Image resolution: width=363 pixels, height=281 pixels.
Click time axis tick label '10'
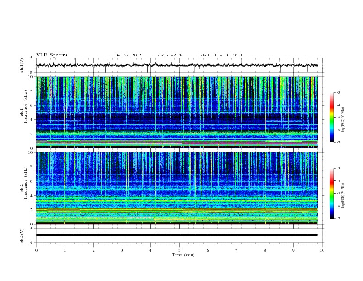tap(322, 250)
